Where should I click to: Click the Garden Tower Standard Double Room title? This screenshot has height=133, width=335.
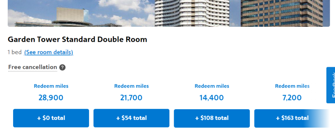pos(78,40)
